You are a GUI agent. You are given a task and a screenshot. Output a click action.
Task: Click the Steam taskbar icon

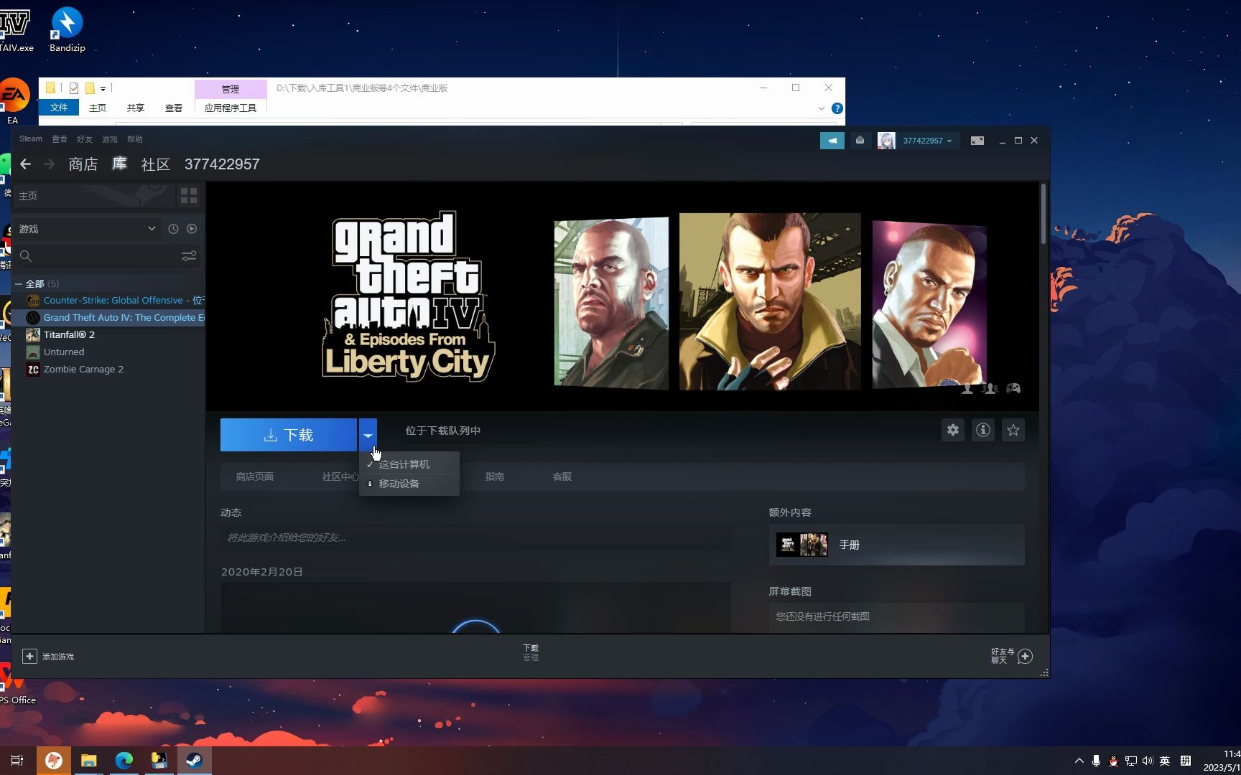(x=194, y=761)
